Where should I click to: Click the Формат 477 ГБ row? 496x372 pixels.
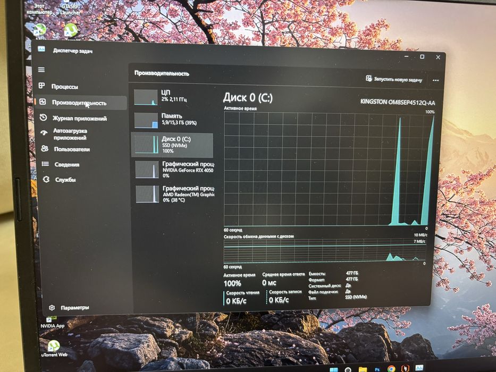pos(333,280)
